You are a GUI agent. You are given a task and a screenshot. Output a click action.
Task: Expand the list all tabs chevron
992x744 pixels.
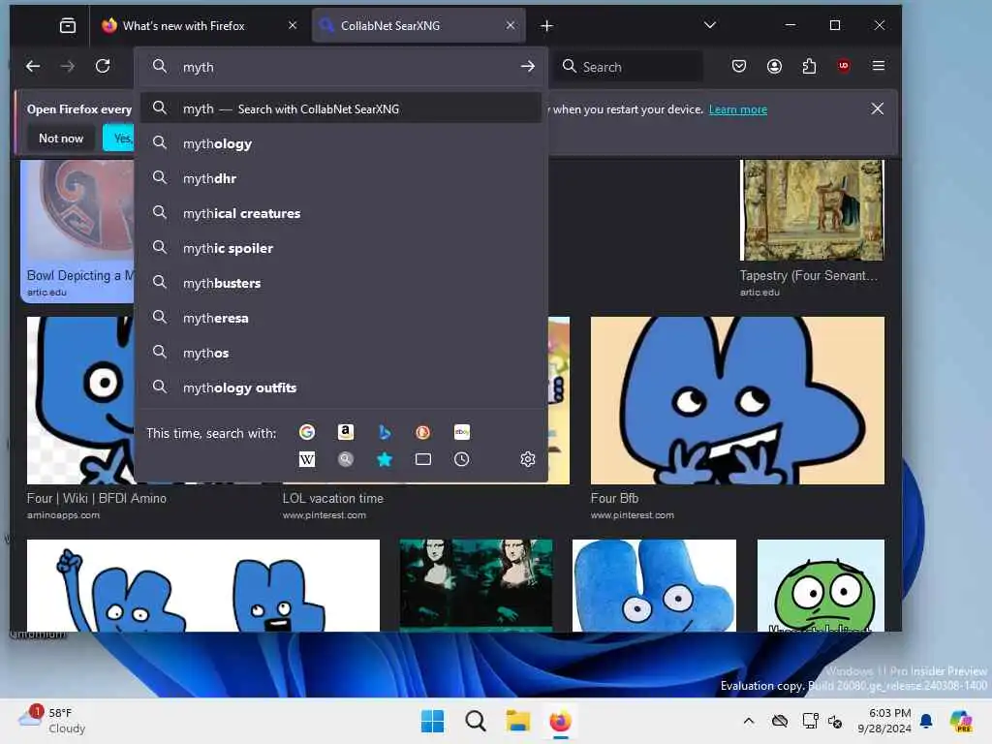[710, 25]
